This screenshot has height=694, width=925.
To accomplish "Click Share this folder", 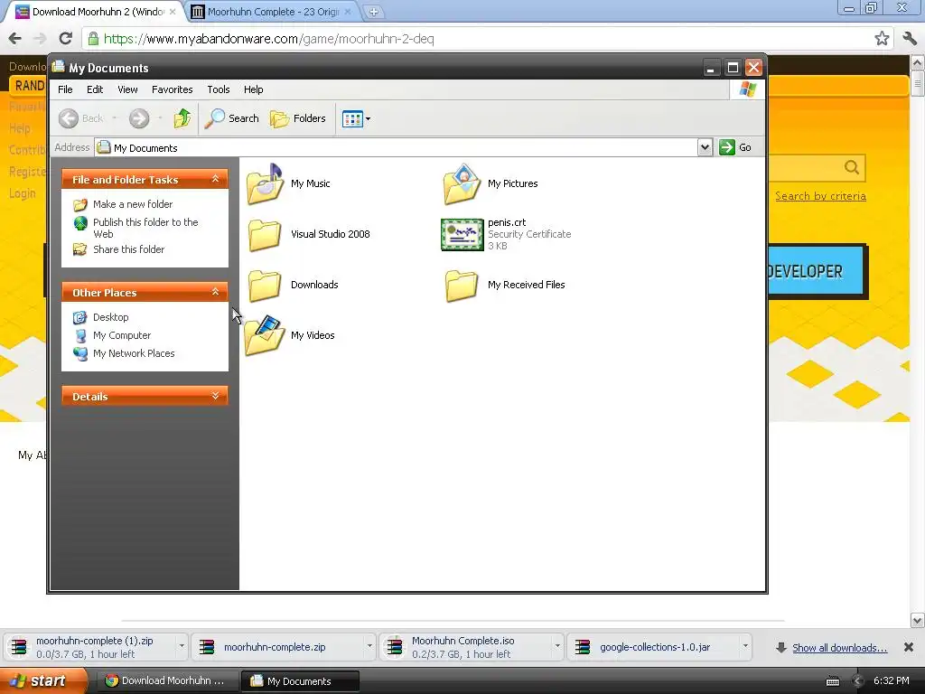I will [128, 249].
